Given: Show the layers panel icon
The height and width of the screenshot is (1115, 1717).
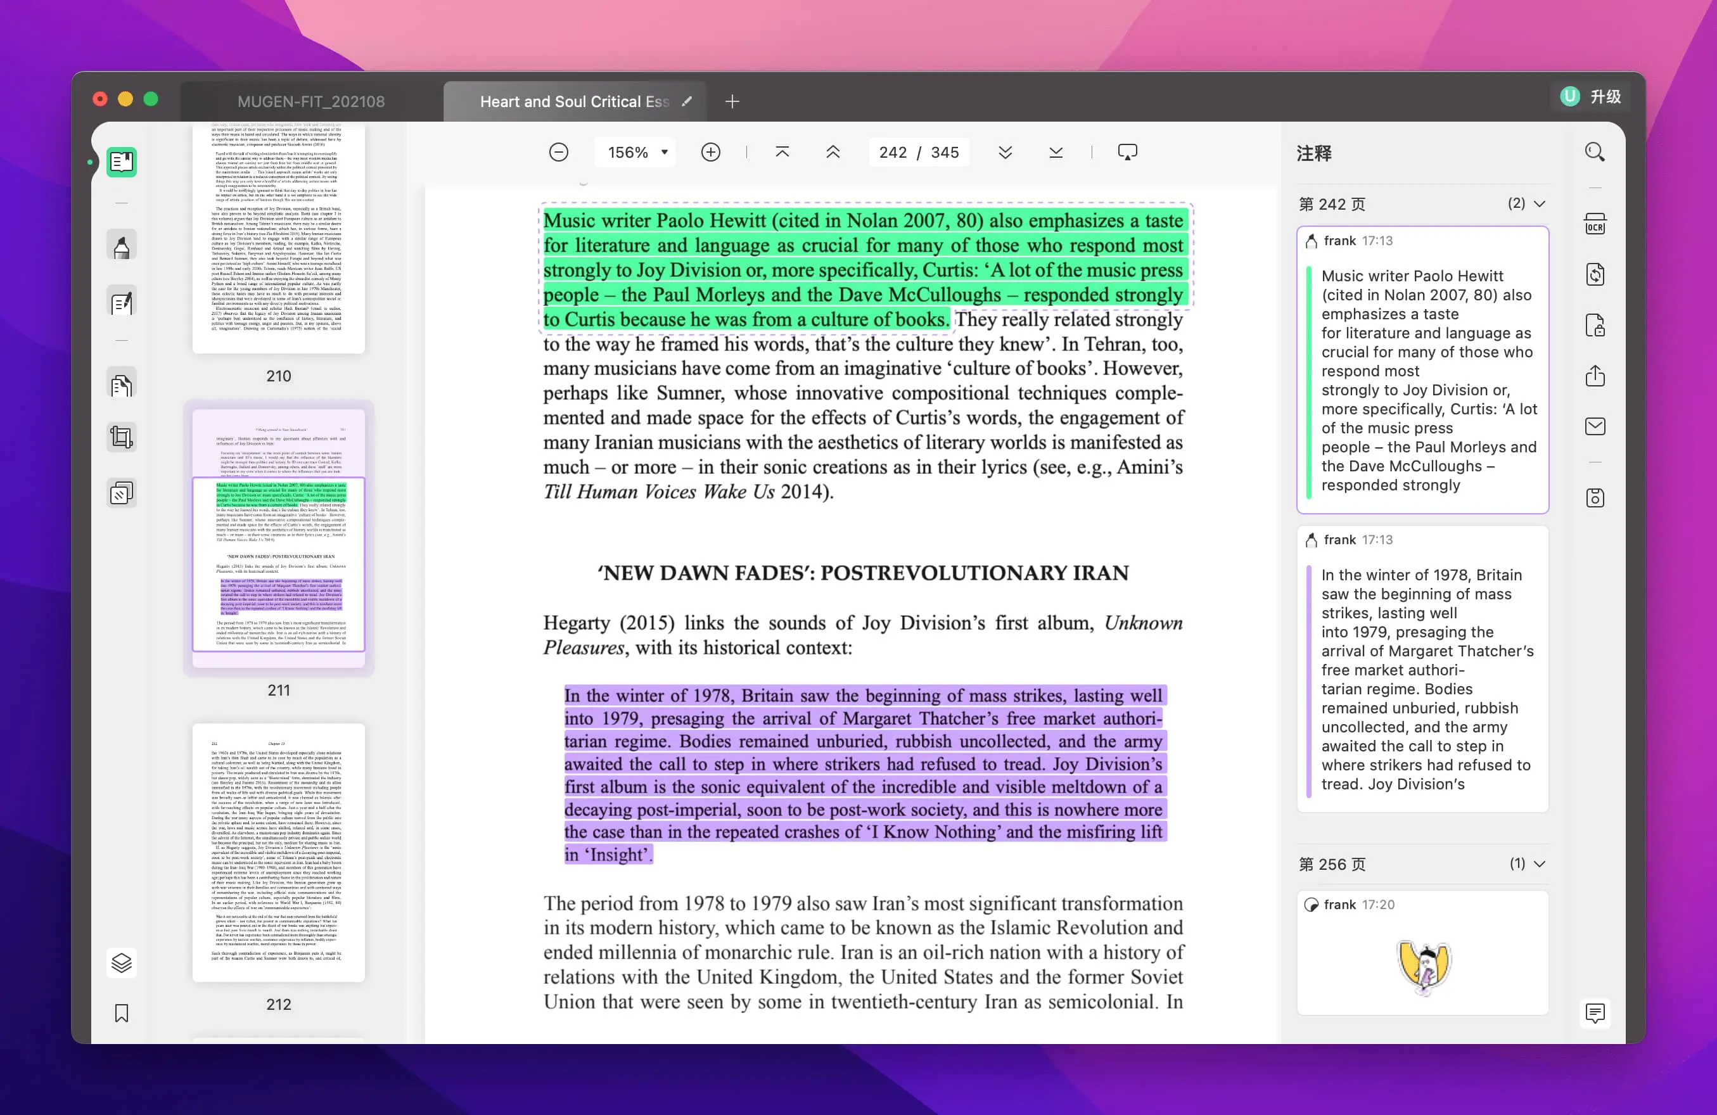Looking at the screenshot, I should [x=121, y=962].
